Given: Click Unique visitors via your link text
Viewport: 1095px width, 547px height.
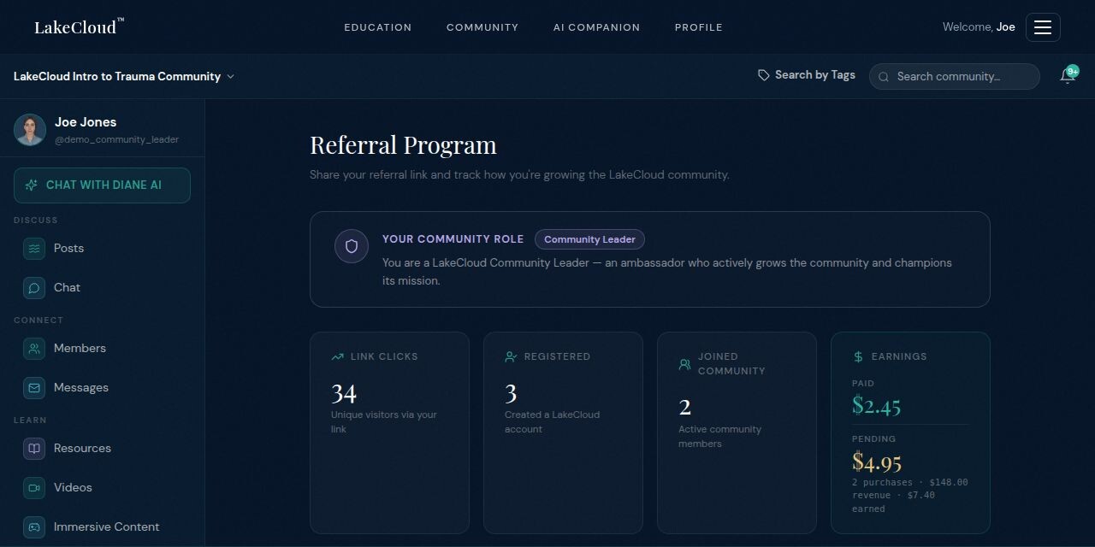Looking at the screenshot, I should pos(384,422).
